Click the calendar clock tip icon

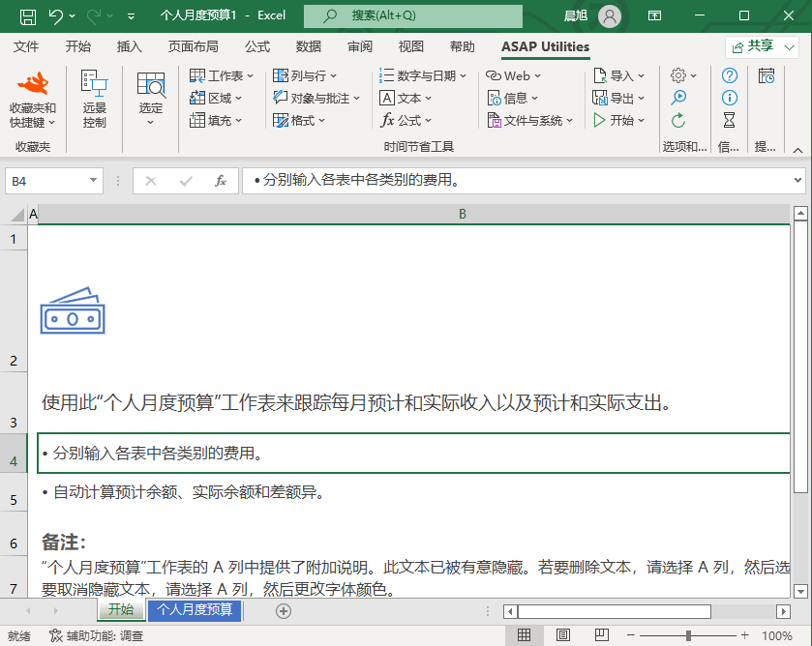click(767, 75)
